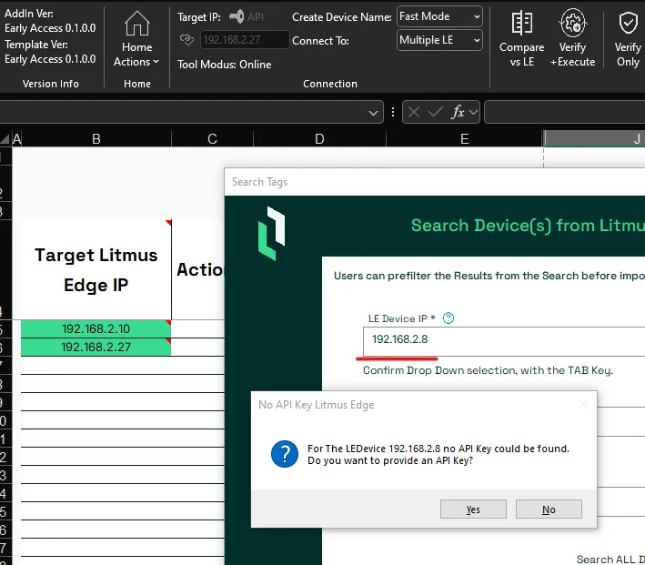The height and width of the screenshot is (565, 645).
Task: Click the Home house icon
Action: tap(137, 23)
